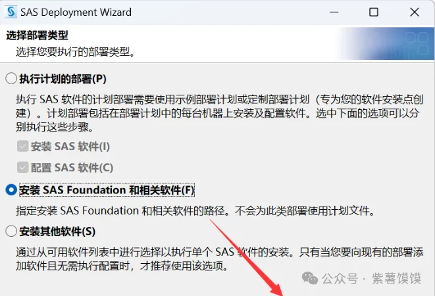
Task: Choose the 安装其他软件(S) radio button
Action: [11, 231]
